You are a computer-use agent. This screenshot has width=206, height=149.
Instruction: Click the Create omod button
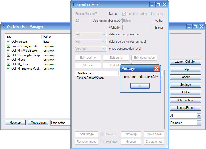[x=154, y=142]
